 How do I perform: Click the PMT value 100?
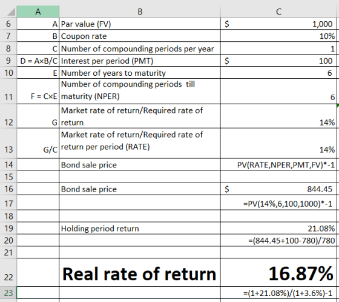278,61
